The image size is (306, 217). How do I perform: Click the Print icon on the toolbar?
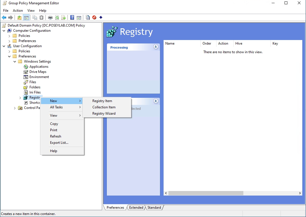coord(50,17)
